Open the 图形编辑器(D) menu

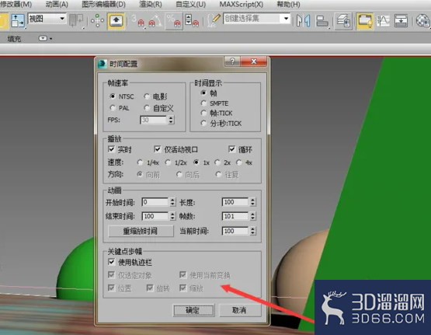[x=103, y=5]
